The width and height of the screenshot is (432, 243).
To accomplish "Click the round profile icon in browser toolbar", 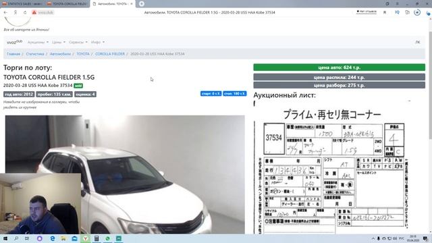I will [417, 12].
